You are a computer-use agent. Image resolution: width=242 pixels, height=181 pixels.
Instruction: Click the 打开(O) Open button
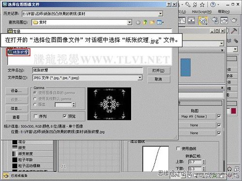point(159,71)
